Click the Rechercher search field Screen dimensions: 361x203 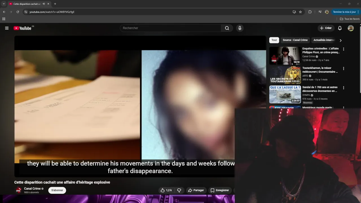point(171,28)
